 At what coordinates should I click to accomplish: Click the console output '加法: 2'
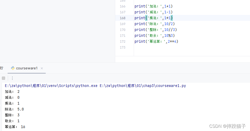[x=12, y=92]
